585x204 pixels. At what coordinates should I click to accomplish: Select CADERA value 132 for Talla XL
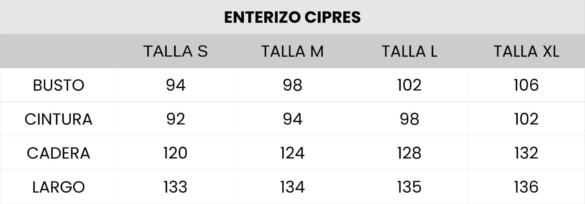tap(526, 153)
